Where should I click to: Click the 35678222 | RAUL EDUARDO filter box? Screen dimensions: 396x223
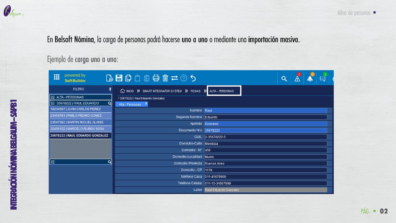pos(80,103)
